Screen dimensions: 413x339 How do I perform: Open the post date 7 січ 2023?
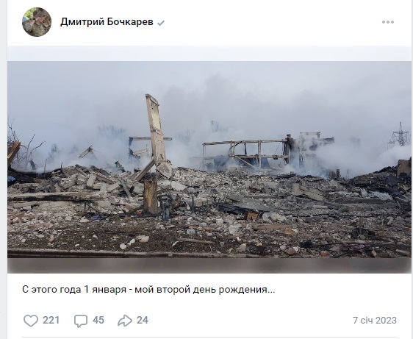[375, 321]
